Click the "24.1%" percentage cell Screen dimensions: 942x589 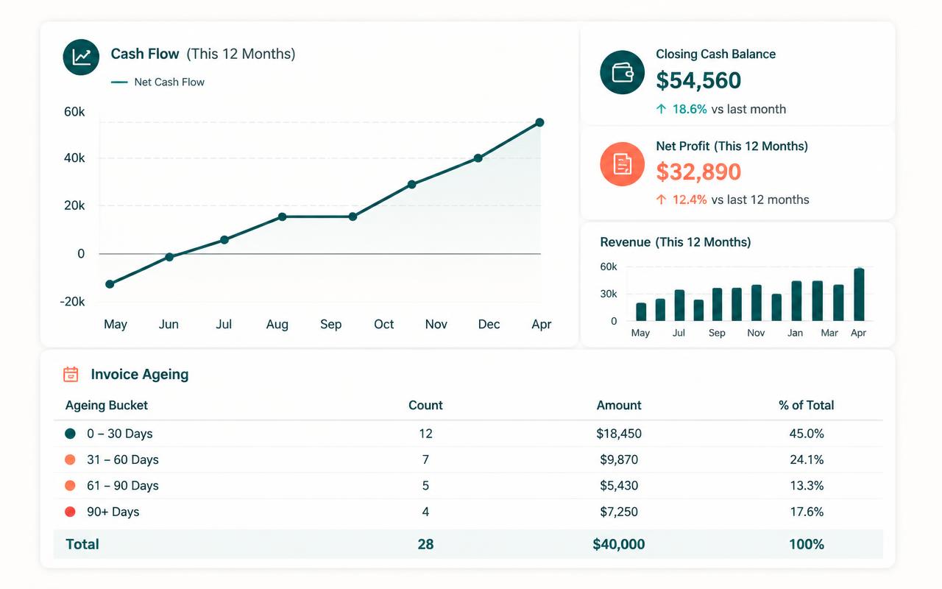click(x=807, y=459)
